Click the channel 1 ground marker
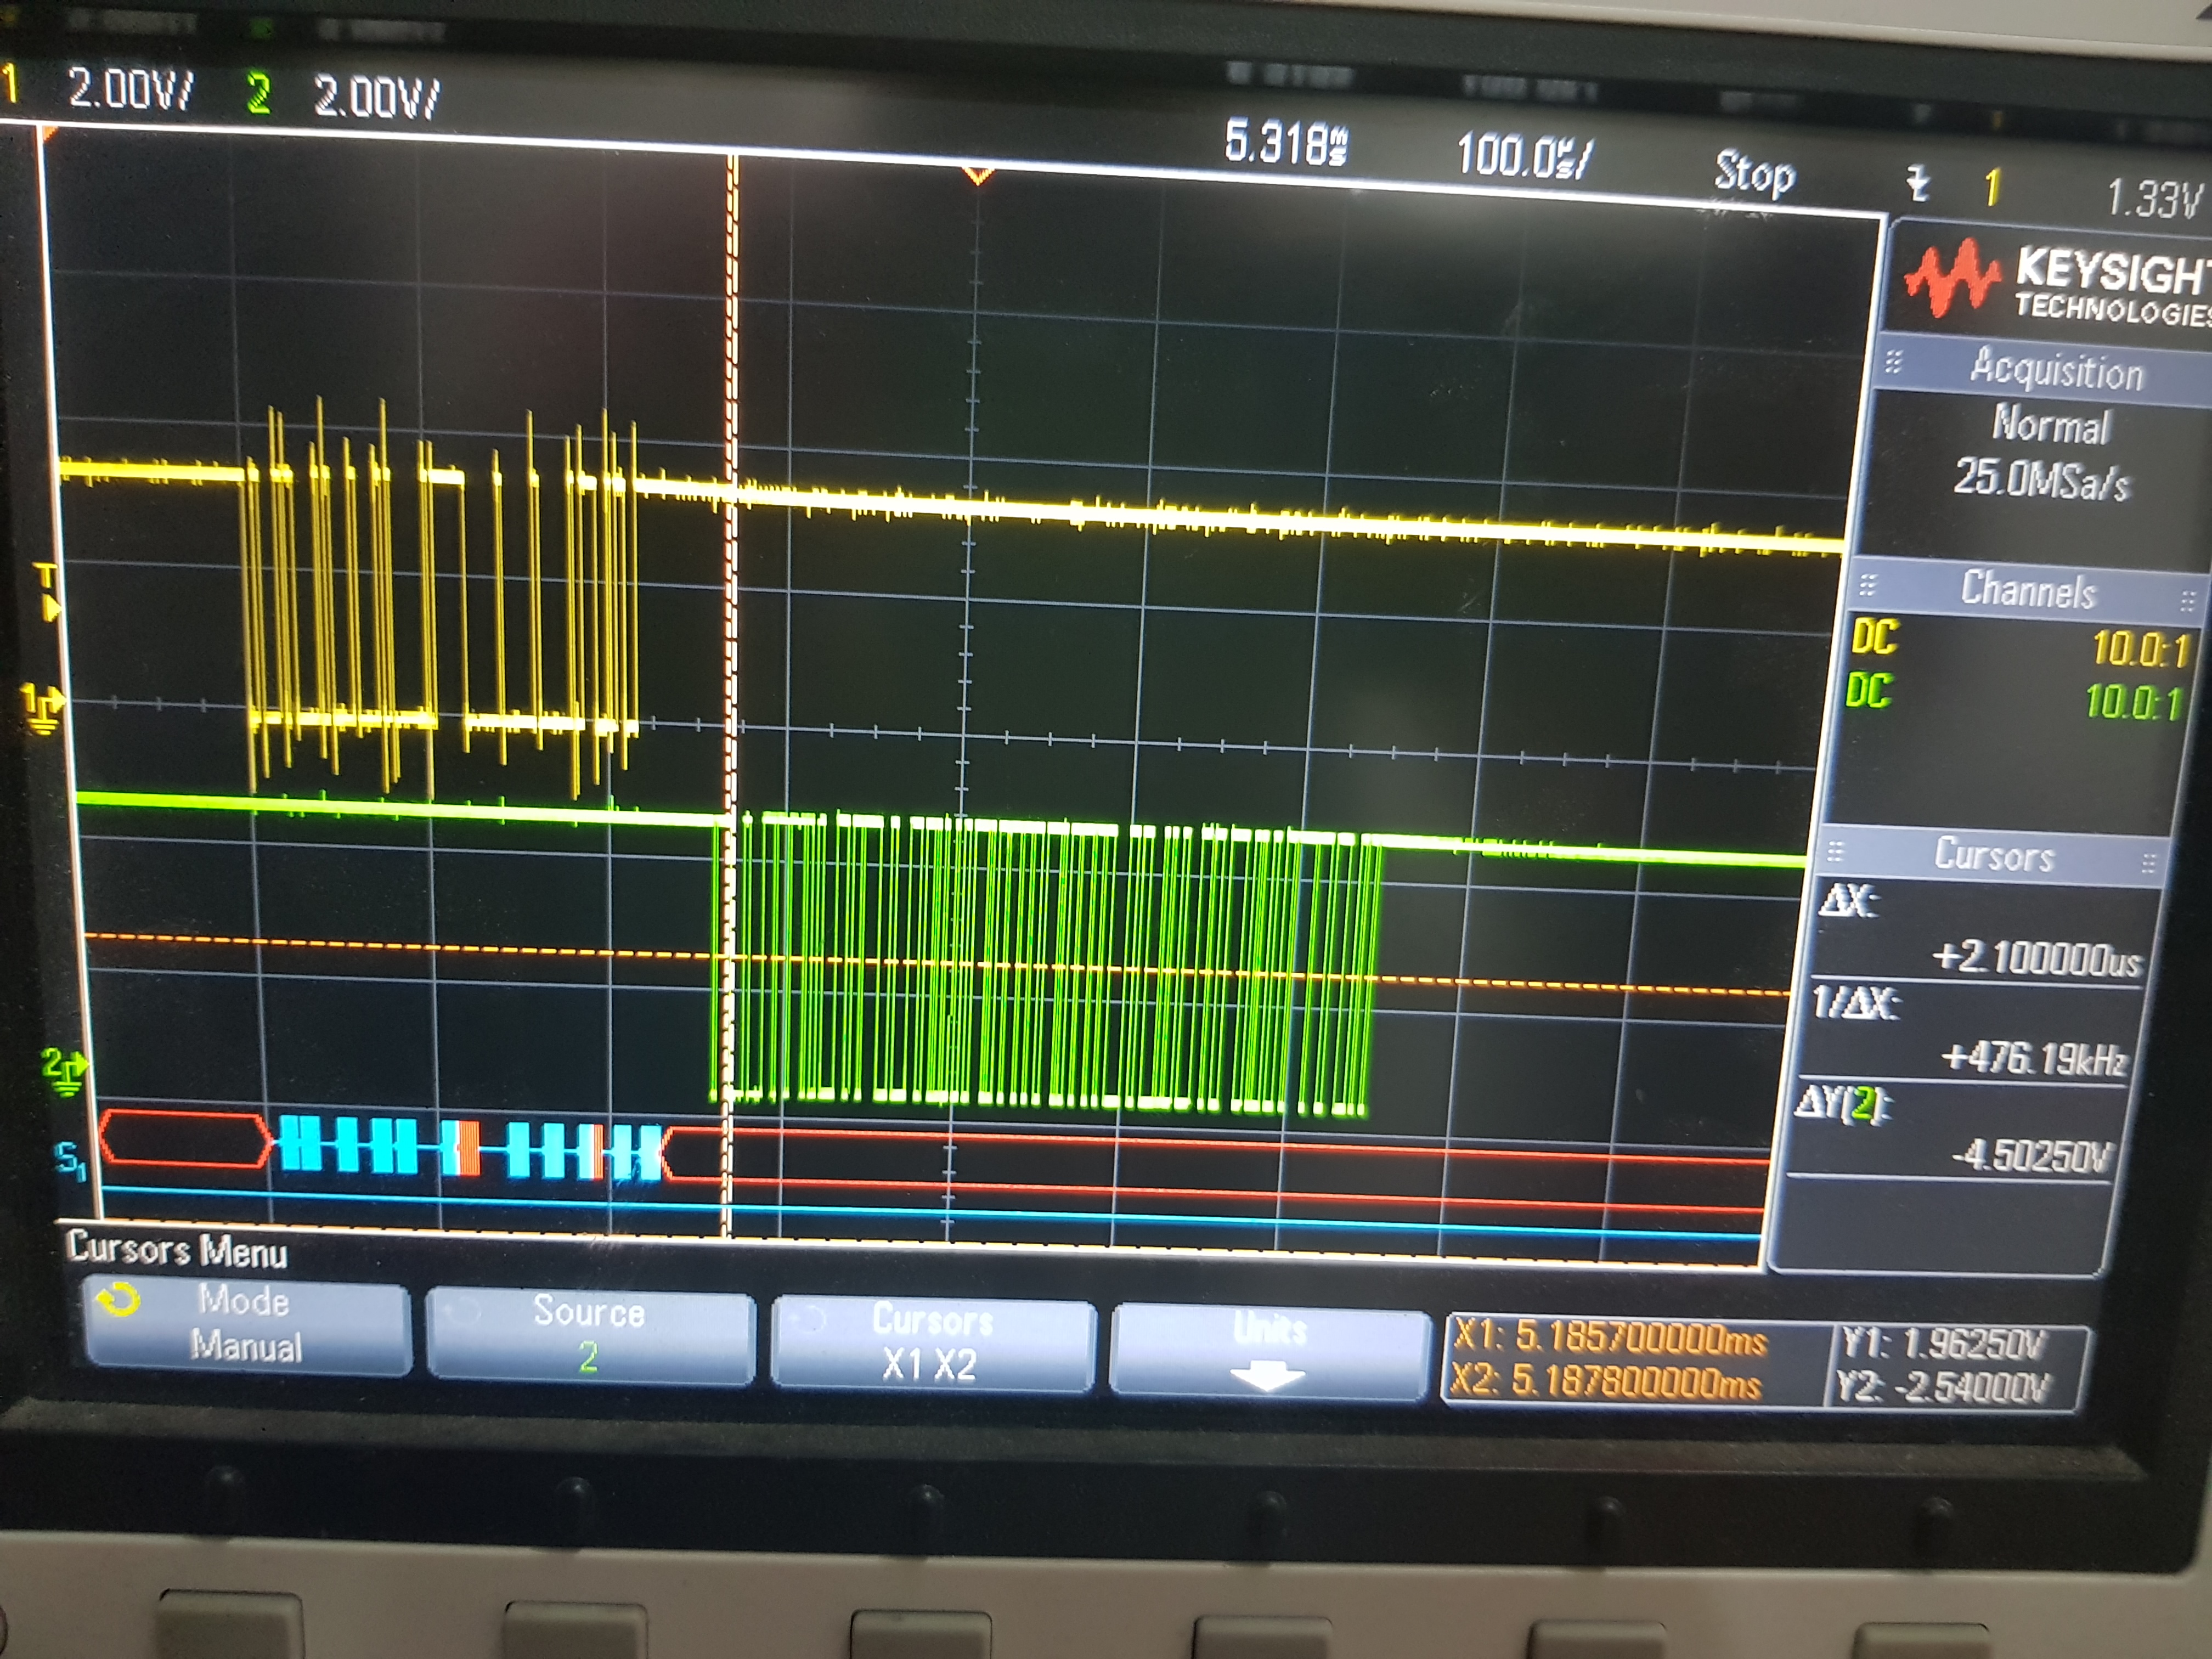2212x1659 pixels. (x=43, y=707)
